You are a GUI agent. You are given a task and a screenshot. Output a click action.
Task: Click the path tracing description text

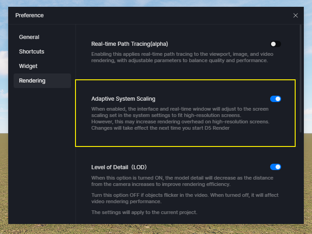[x=182, y=57]
